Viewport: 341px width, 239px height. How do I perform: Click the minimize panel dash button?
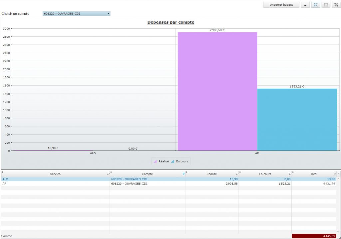tap(305, 5)
